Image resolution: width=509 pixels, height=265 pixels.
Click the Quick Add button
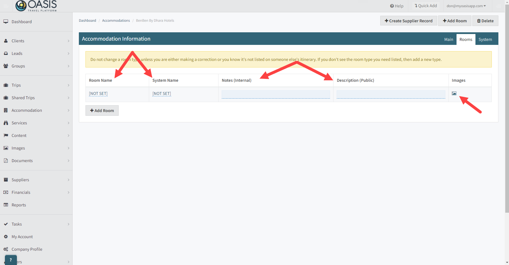426,6
